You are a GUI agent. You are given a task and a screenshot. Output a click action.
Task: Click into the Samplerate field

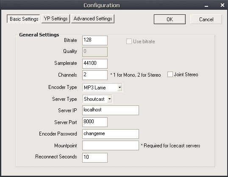pos(95,64)
